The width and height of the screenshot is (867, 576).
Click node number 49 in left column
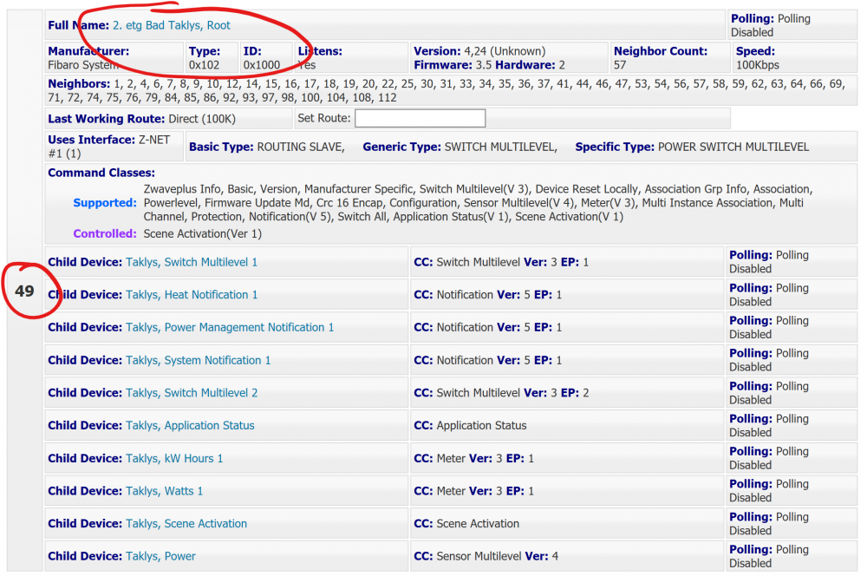click(x=24, y=291)
